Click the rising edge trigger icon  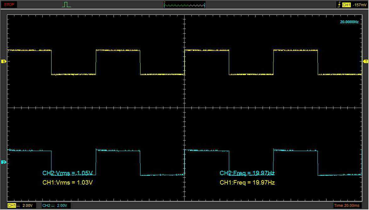click(339, 4)
